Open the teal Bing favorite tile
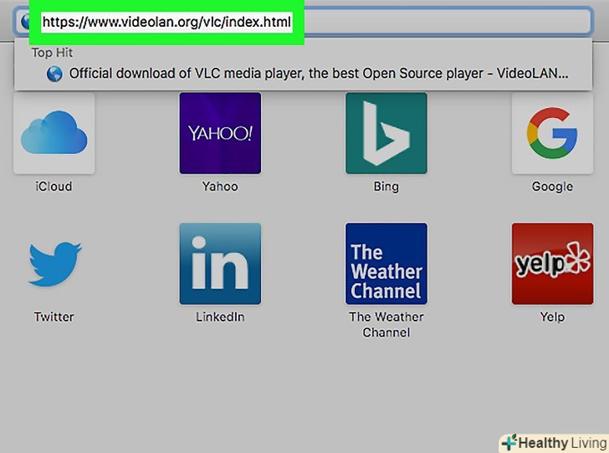609x453 pixels. 386,133
